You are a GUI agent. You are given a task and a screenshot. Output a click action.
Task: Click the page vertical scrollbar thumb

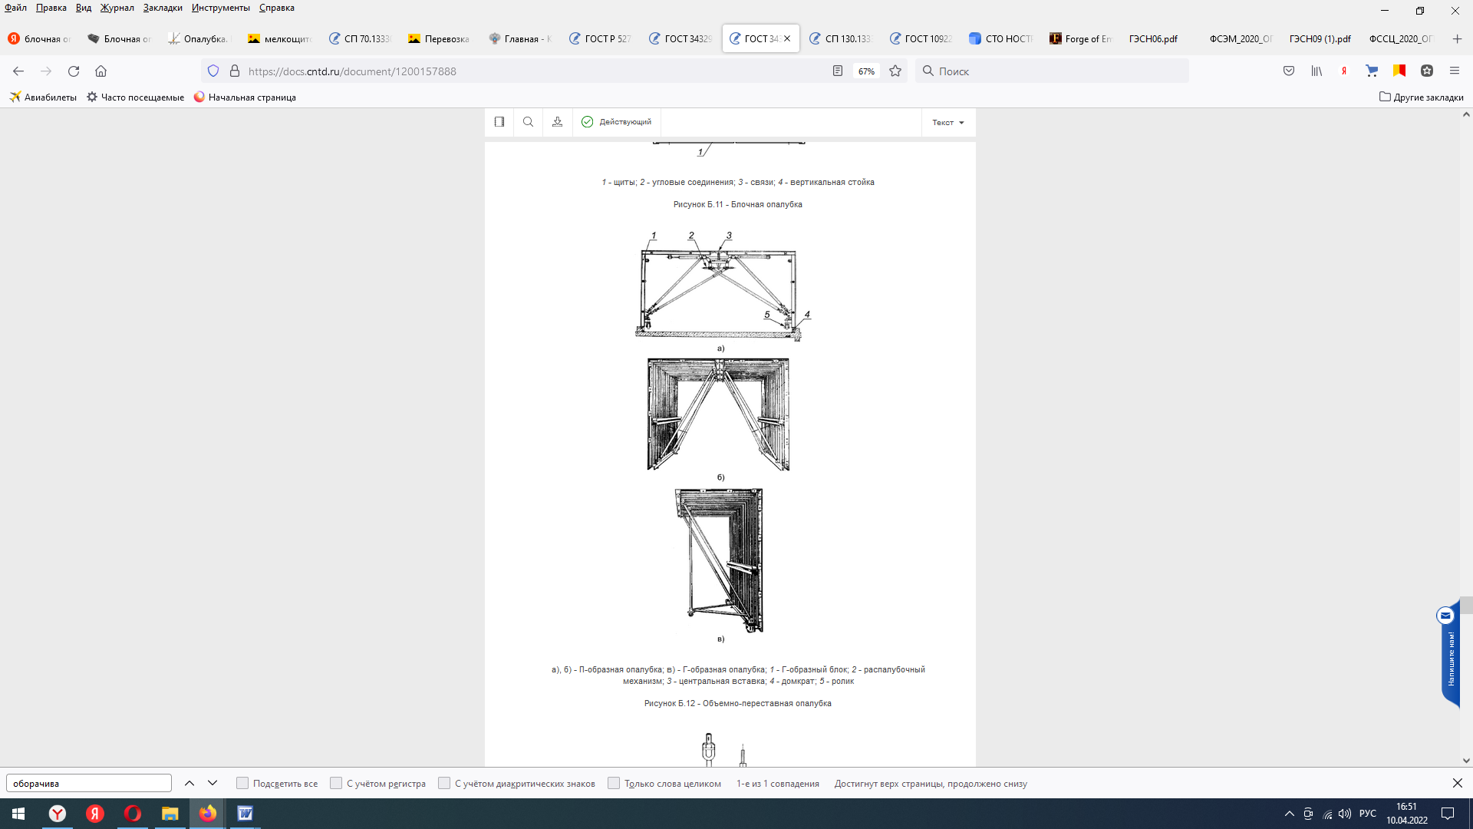click(x=1466, y=605)
